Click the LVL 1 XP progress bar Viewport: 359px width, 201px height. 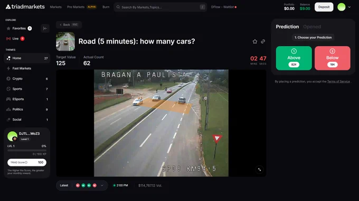coord(27,150)
